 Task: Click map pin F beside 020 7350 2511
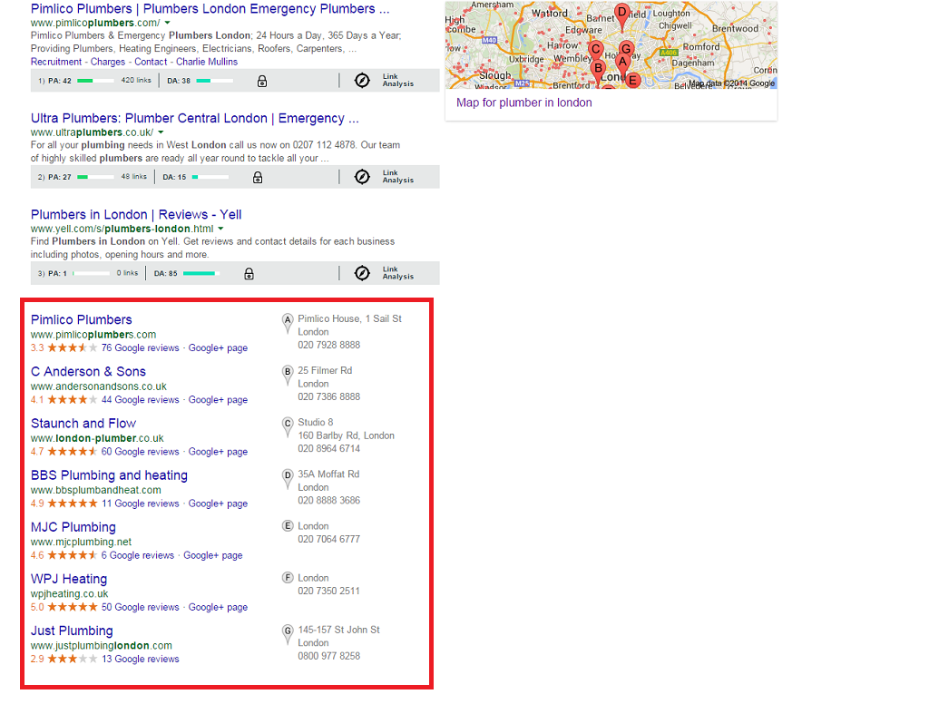[x=288, y=578]
